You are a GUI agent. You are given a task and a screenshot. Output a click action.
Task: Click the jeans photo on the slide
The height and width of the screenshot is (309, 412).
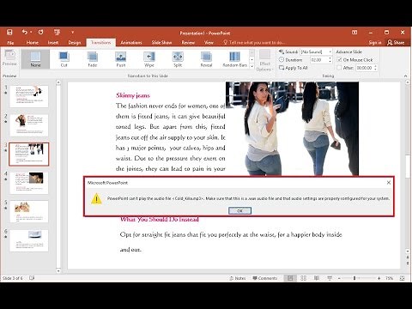pos(292,129)
